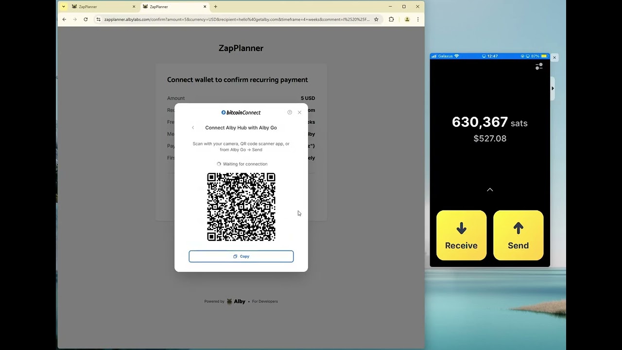This screenshot has width=622, height=350.
Task: Go back to the previous page in the browser
Action: click(64, 19)
